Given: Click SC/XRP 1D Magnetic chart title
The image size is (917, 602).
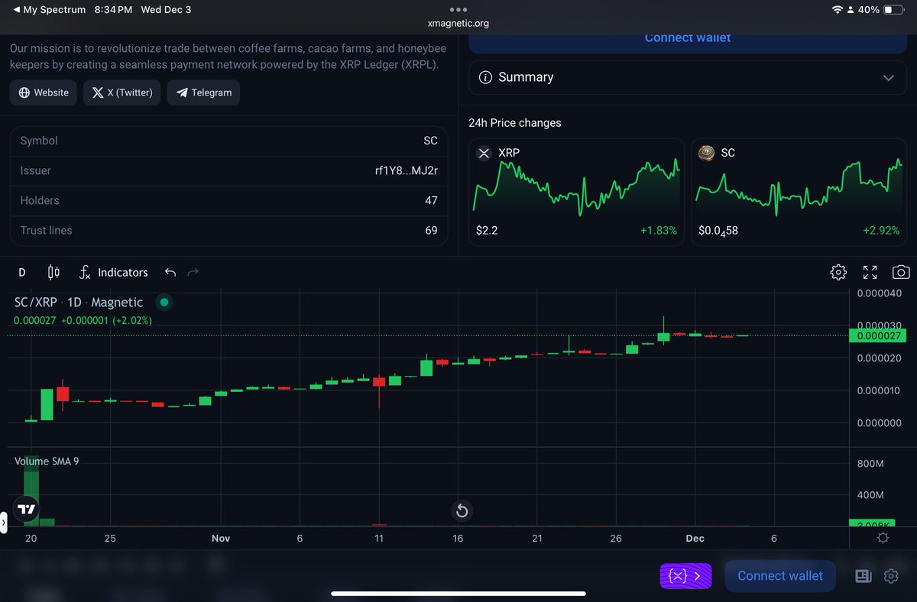Looking at the screenshot, I should (79, 303).
